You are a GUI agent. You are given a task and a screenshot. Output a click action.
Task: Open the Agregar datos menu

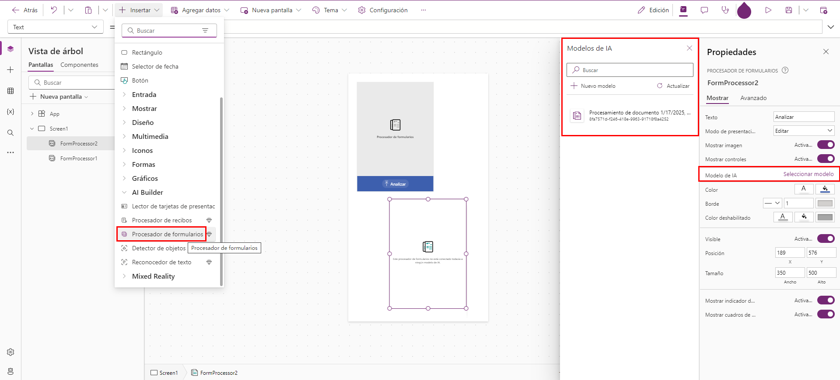tap(200, 10)
